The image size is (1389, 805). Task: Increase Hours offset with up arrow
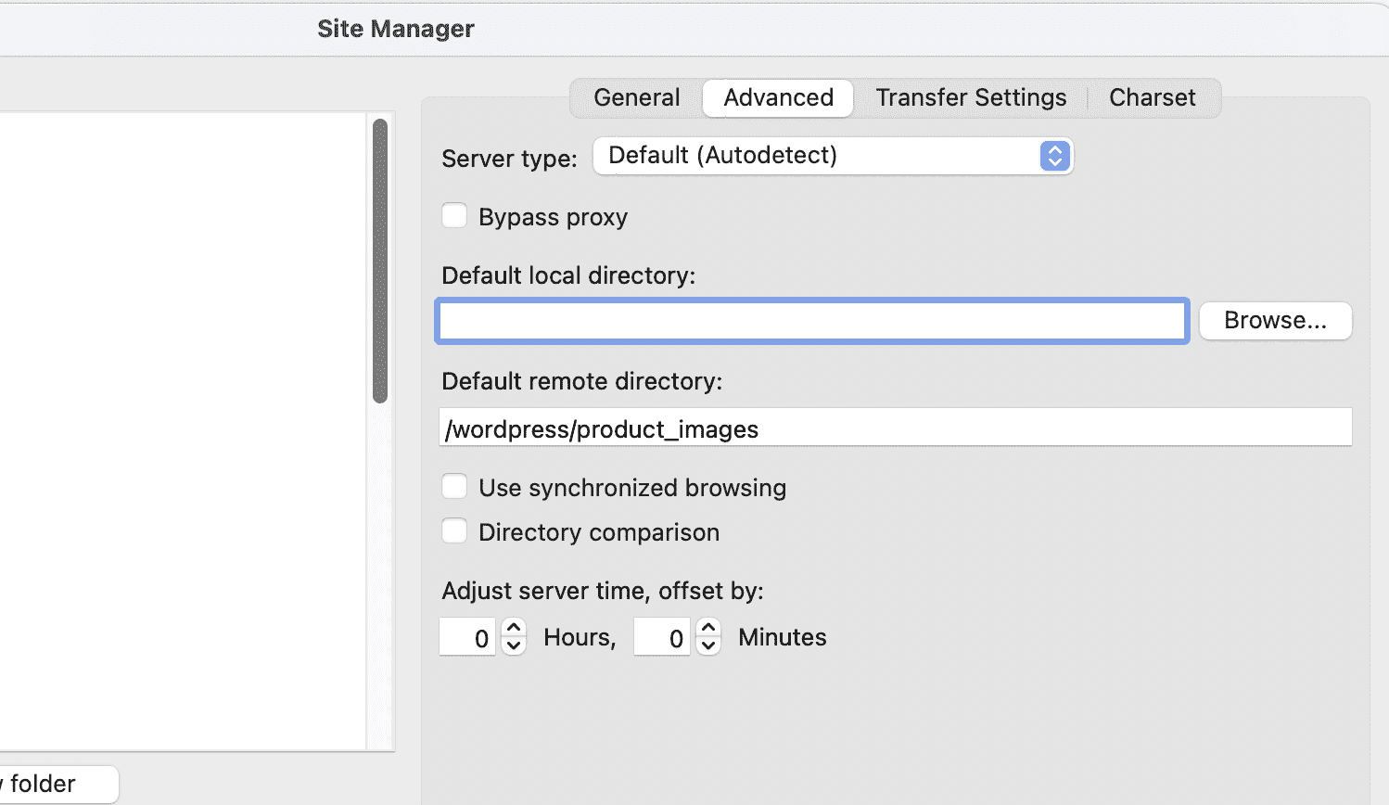514,628
